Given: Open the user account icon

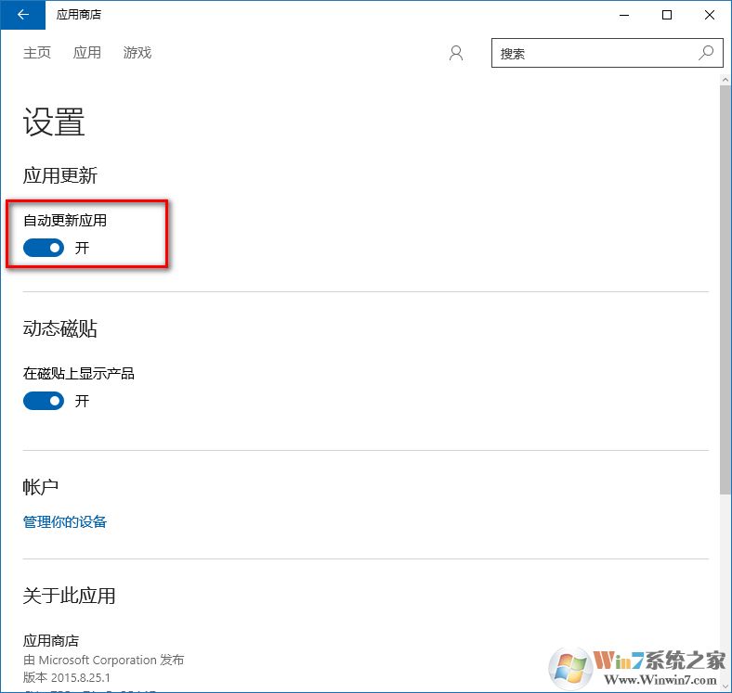Looking at the screenshot, I should pyautogui.click(x=456, y=53).
